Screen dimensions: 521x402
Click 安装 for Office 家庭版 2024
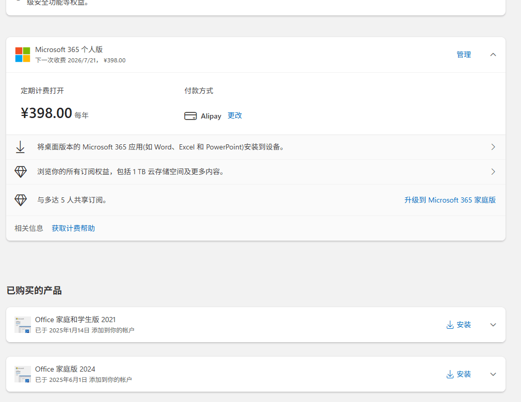tap(464, 374)
